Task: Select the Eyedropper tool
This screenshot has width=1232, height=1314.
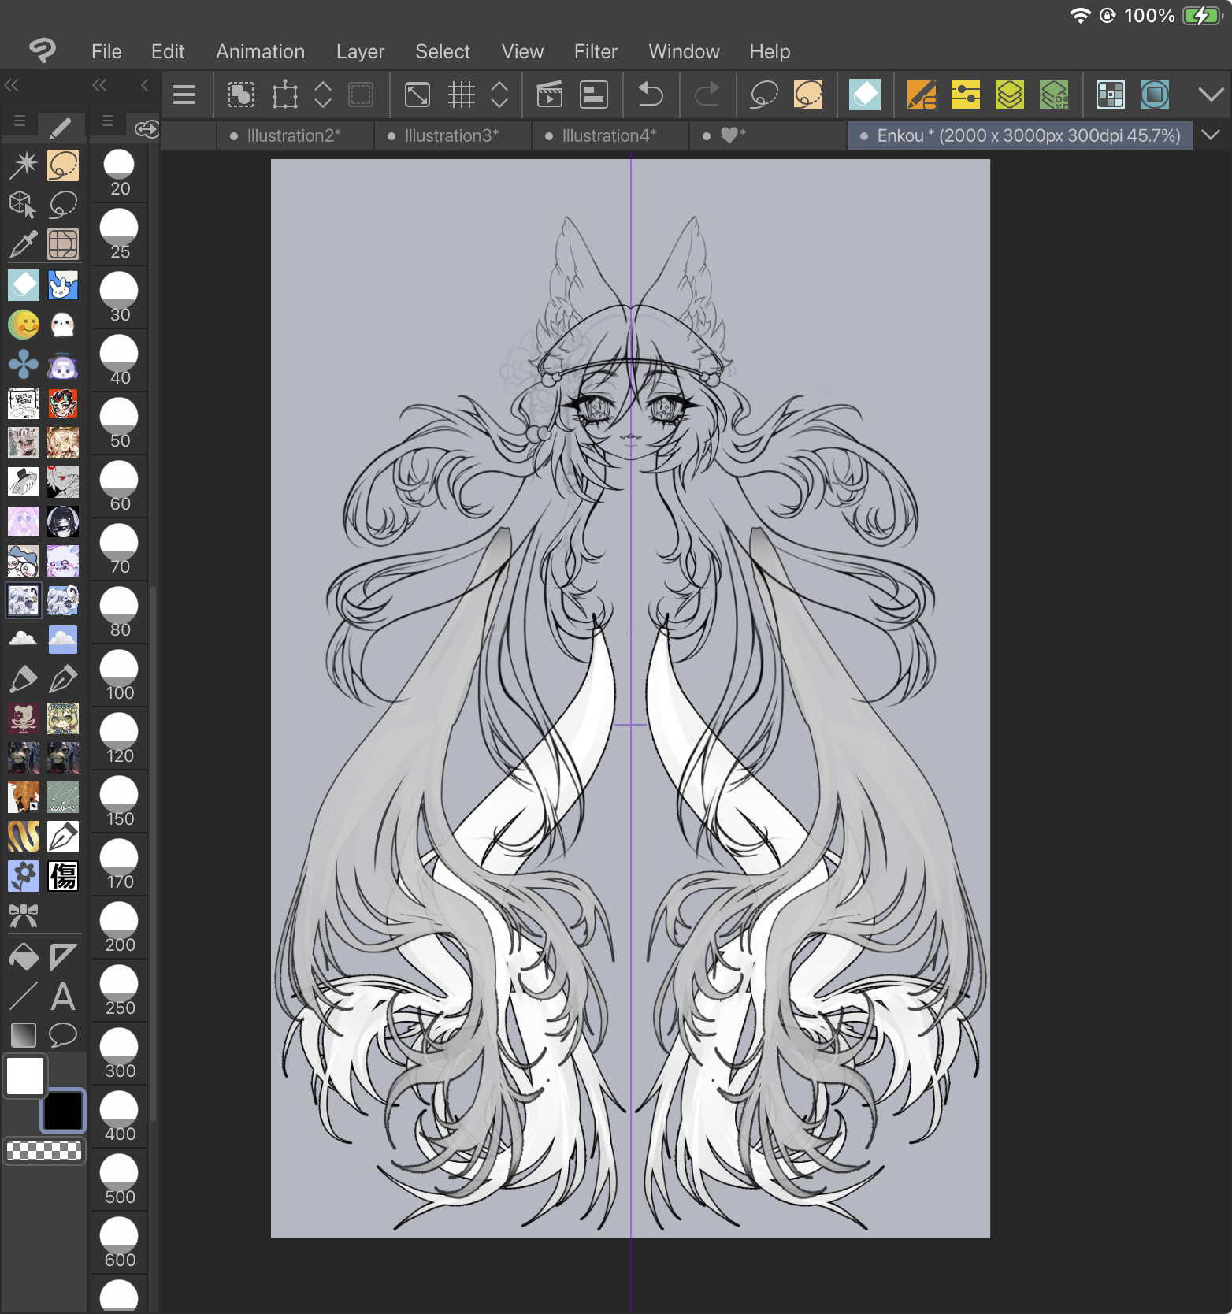Action: (x=23, y=245)
